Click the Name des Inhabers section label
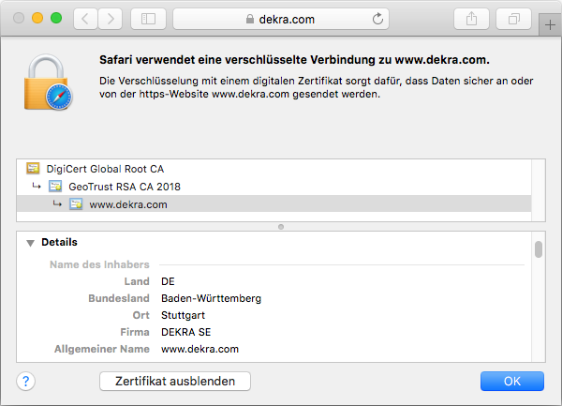The height and width of the screenshot is (406, 562). pyautogui.click(x=99, y=264)
